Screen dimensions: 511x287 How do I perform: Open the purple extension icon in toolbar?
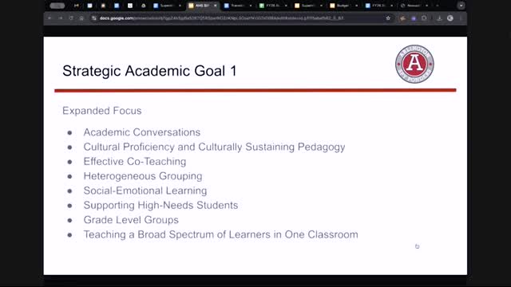414,18
